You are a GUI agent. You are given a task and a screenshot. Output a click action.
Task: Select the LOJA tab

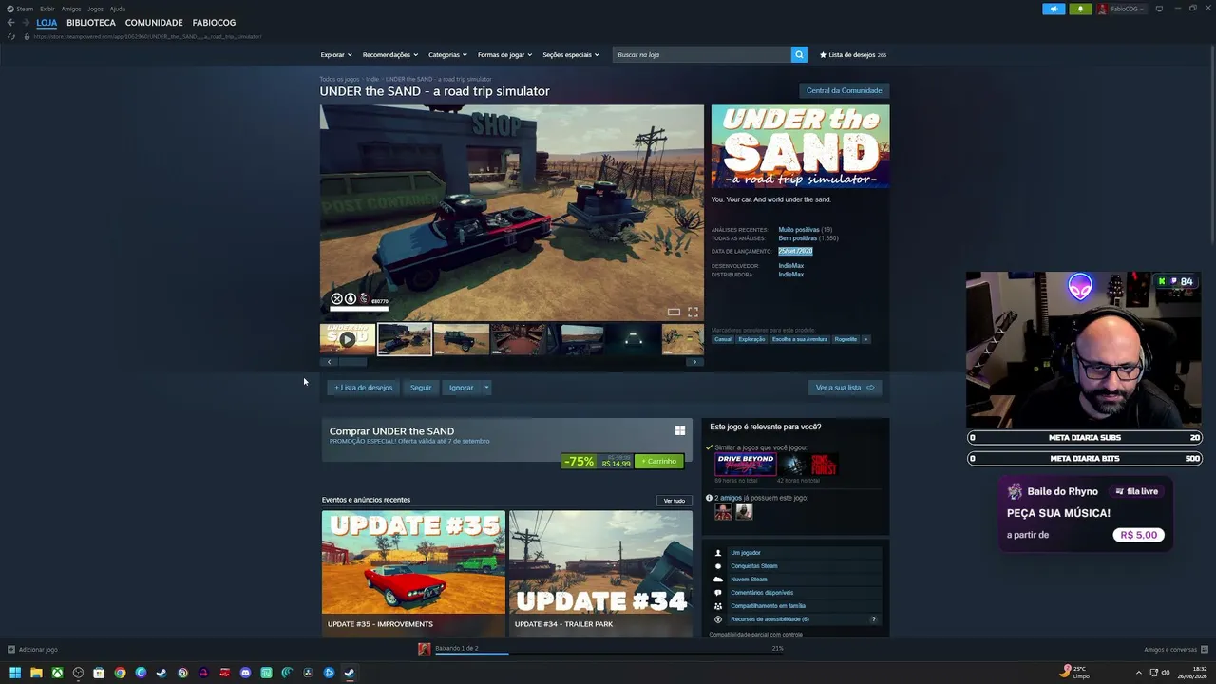[x=47, y=23]
